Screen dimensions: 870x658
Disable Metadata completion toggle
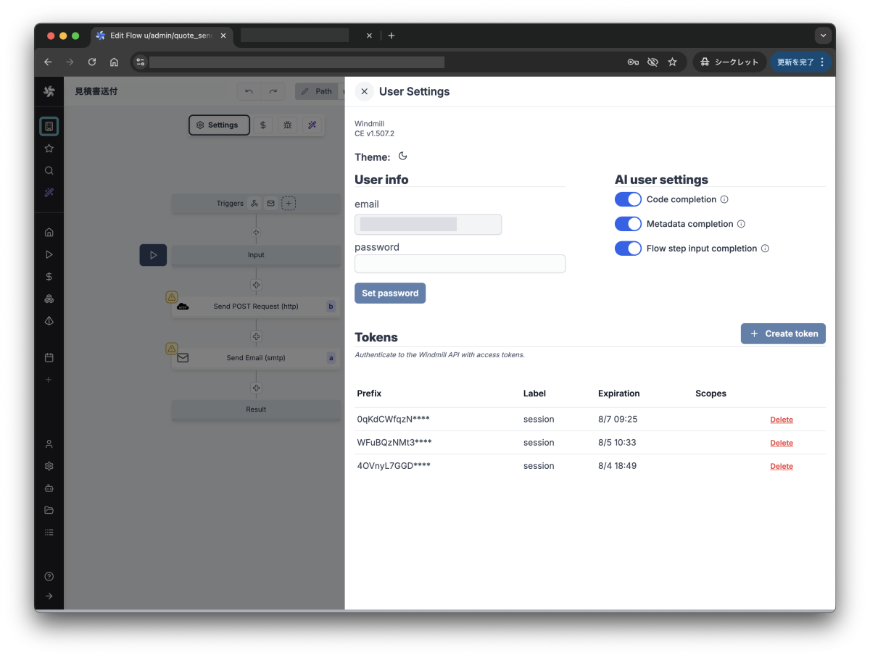628,224
